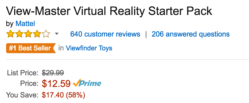
Task: Open the 640 customer reviews link
Action: coord(105,34)
